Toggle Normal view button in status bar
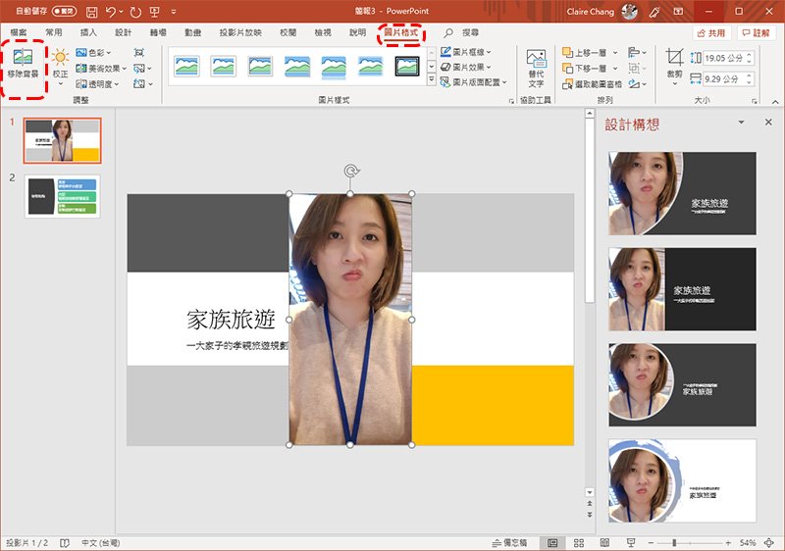Screen dimensions: 785x551 click(552, 542)
